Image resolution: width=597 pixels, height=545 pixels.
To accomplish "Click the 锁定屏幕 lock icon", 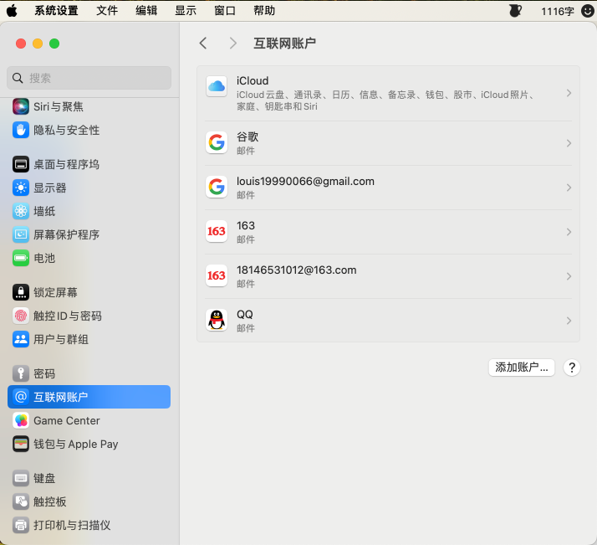I will point(21,292).
